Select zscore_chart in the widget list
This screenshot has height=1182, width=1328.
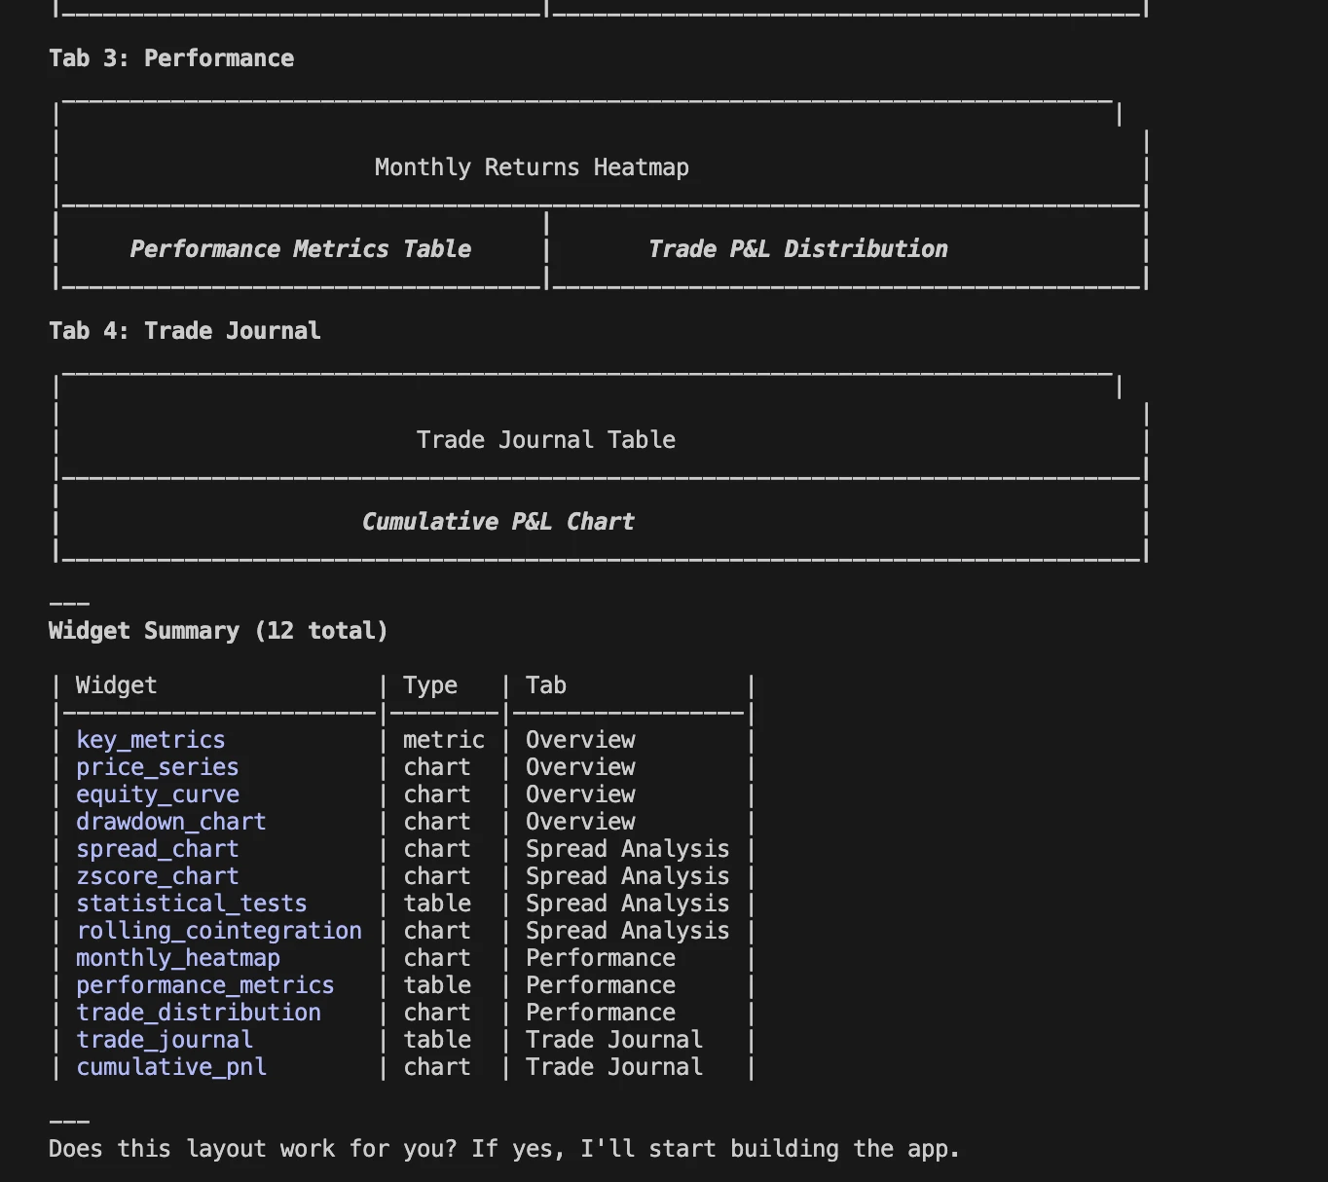pos(158,876)
